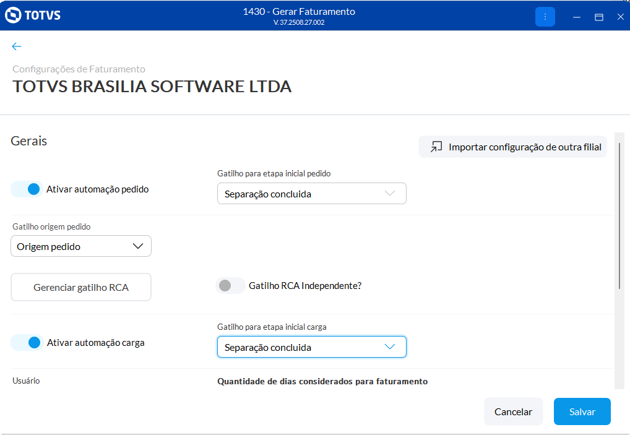Open the three-dot options menu
Viewport: 630px width, 435px height.
coord(545,17)
